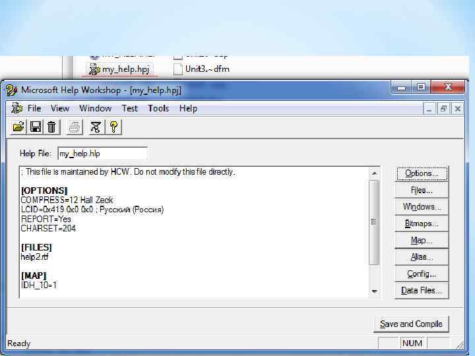
Task: Select the [MAP] section header
Action: coord(34,276)
